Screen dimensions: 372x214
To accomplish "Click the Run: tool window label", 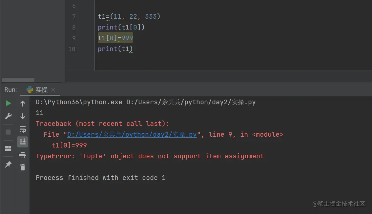I will [11, 89].
